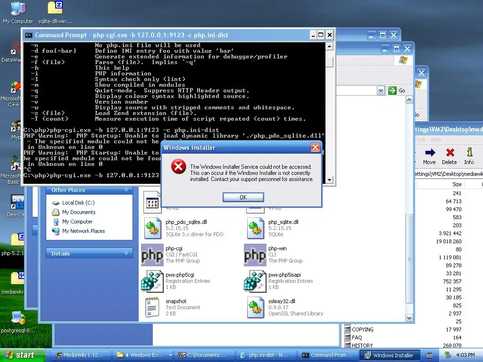Collapse the Other Places panel
483x362 pixels.
pyautogui.click(x=126, y=189)
